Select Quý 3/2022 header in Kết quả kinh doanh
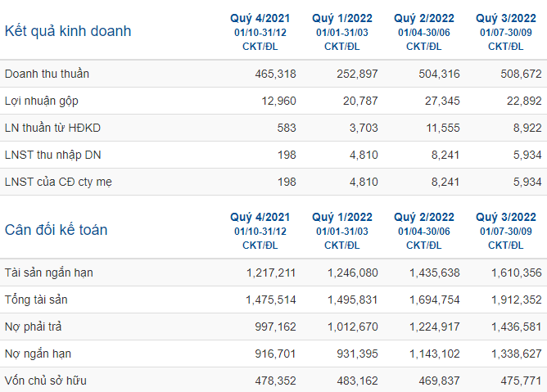 (x=506, y=18)
